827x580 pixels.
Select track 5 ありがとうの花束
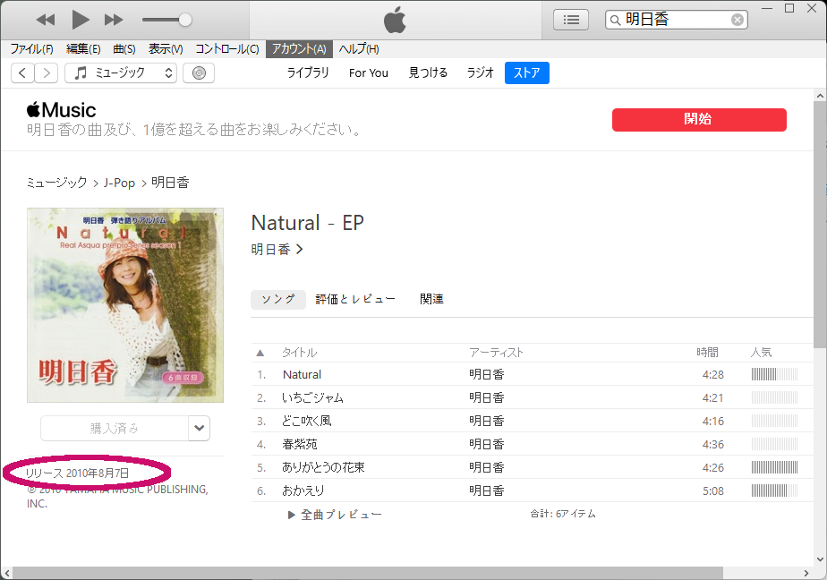coord(532,467)
